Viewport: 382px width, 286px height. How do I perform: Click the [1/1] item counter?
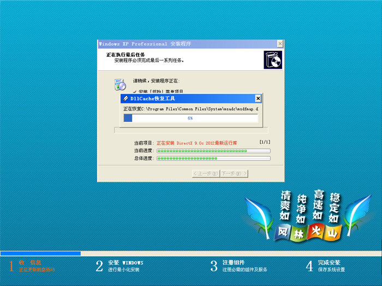tap(265, 142)
